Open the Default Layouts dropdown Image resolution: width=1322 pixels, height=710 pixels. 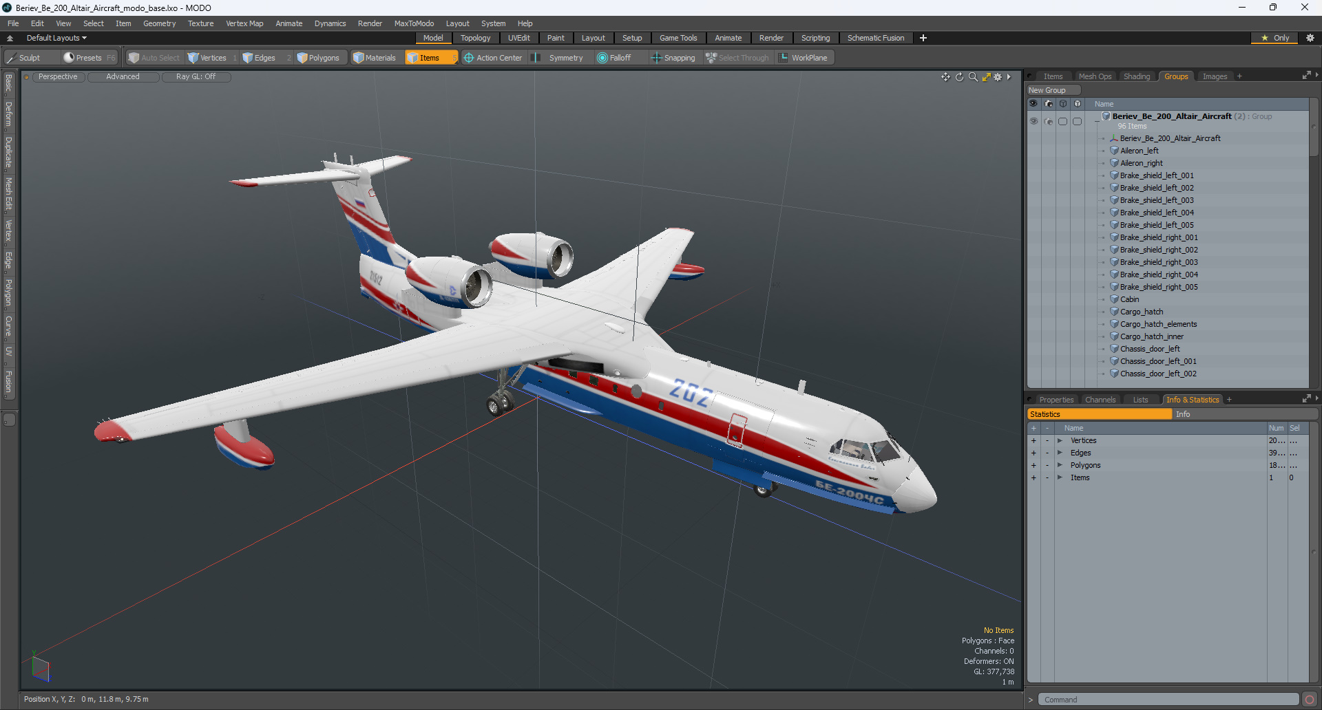pyautogui.click(x=56, y=38)
